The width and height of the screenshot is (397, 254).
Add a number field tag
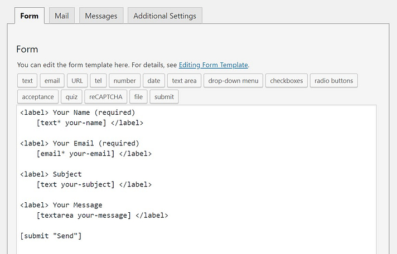point(124,81)
